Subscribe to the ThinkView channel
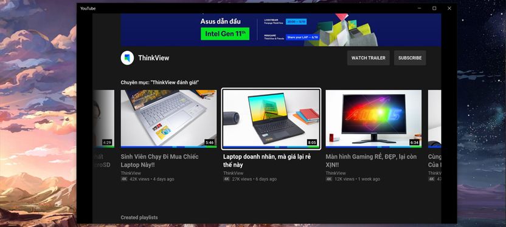Screen dimensions: 506x227 [410, 58]
